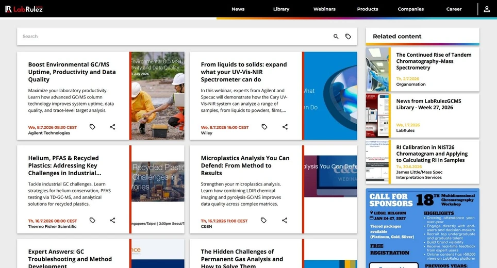Click the We, 8.7.2026 08:30 CEST date
Image resolution: width=497 pixels, height=268 pixels.
point(52,127)
